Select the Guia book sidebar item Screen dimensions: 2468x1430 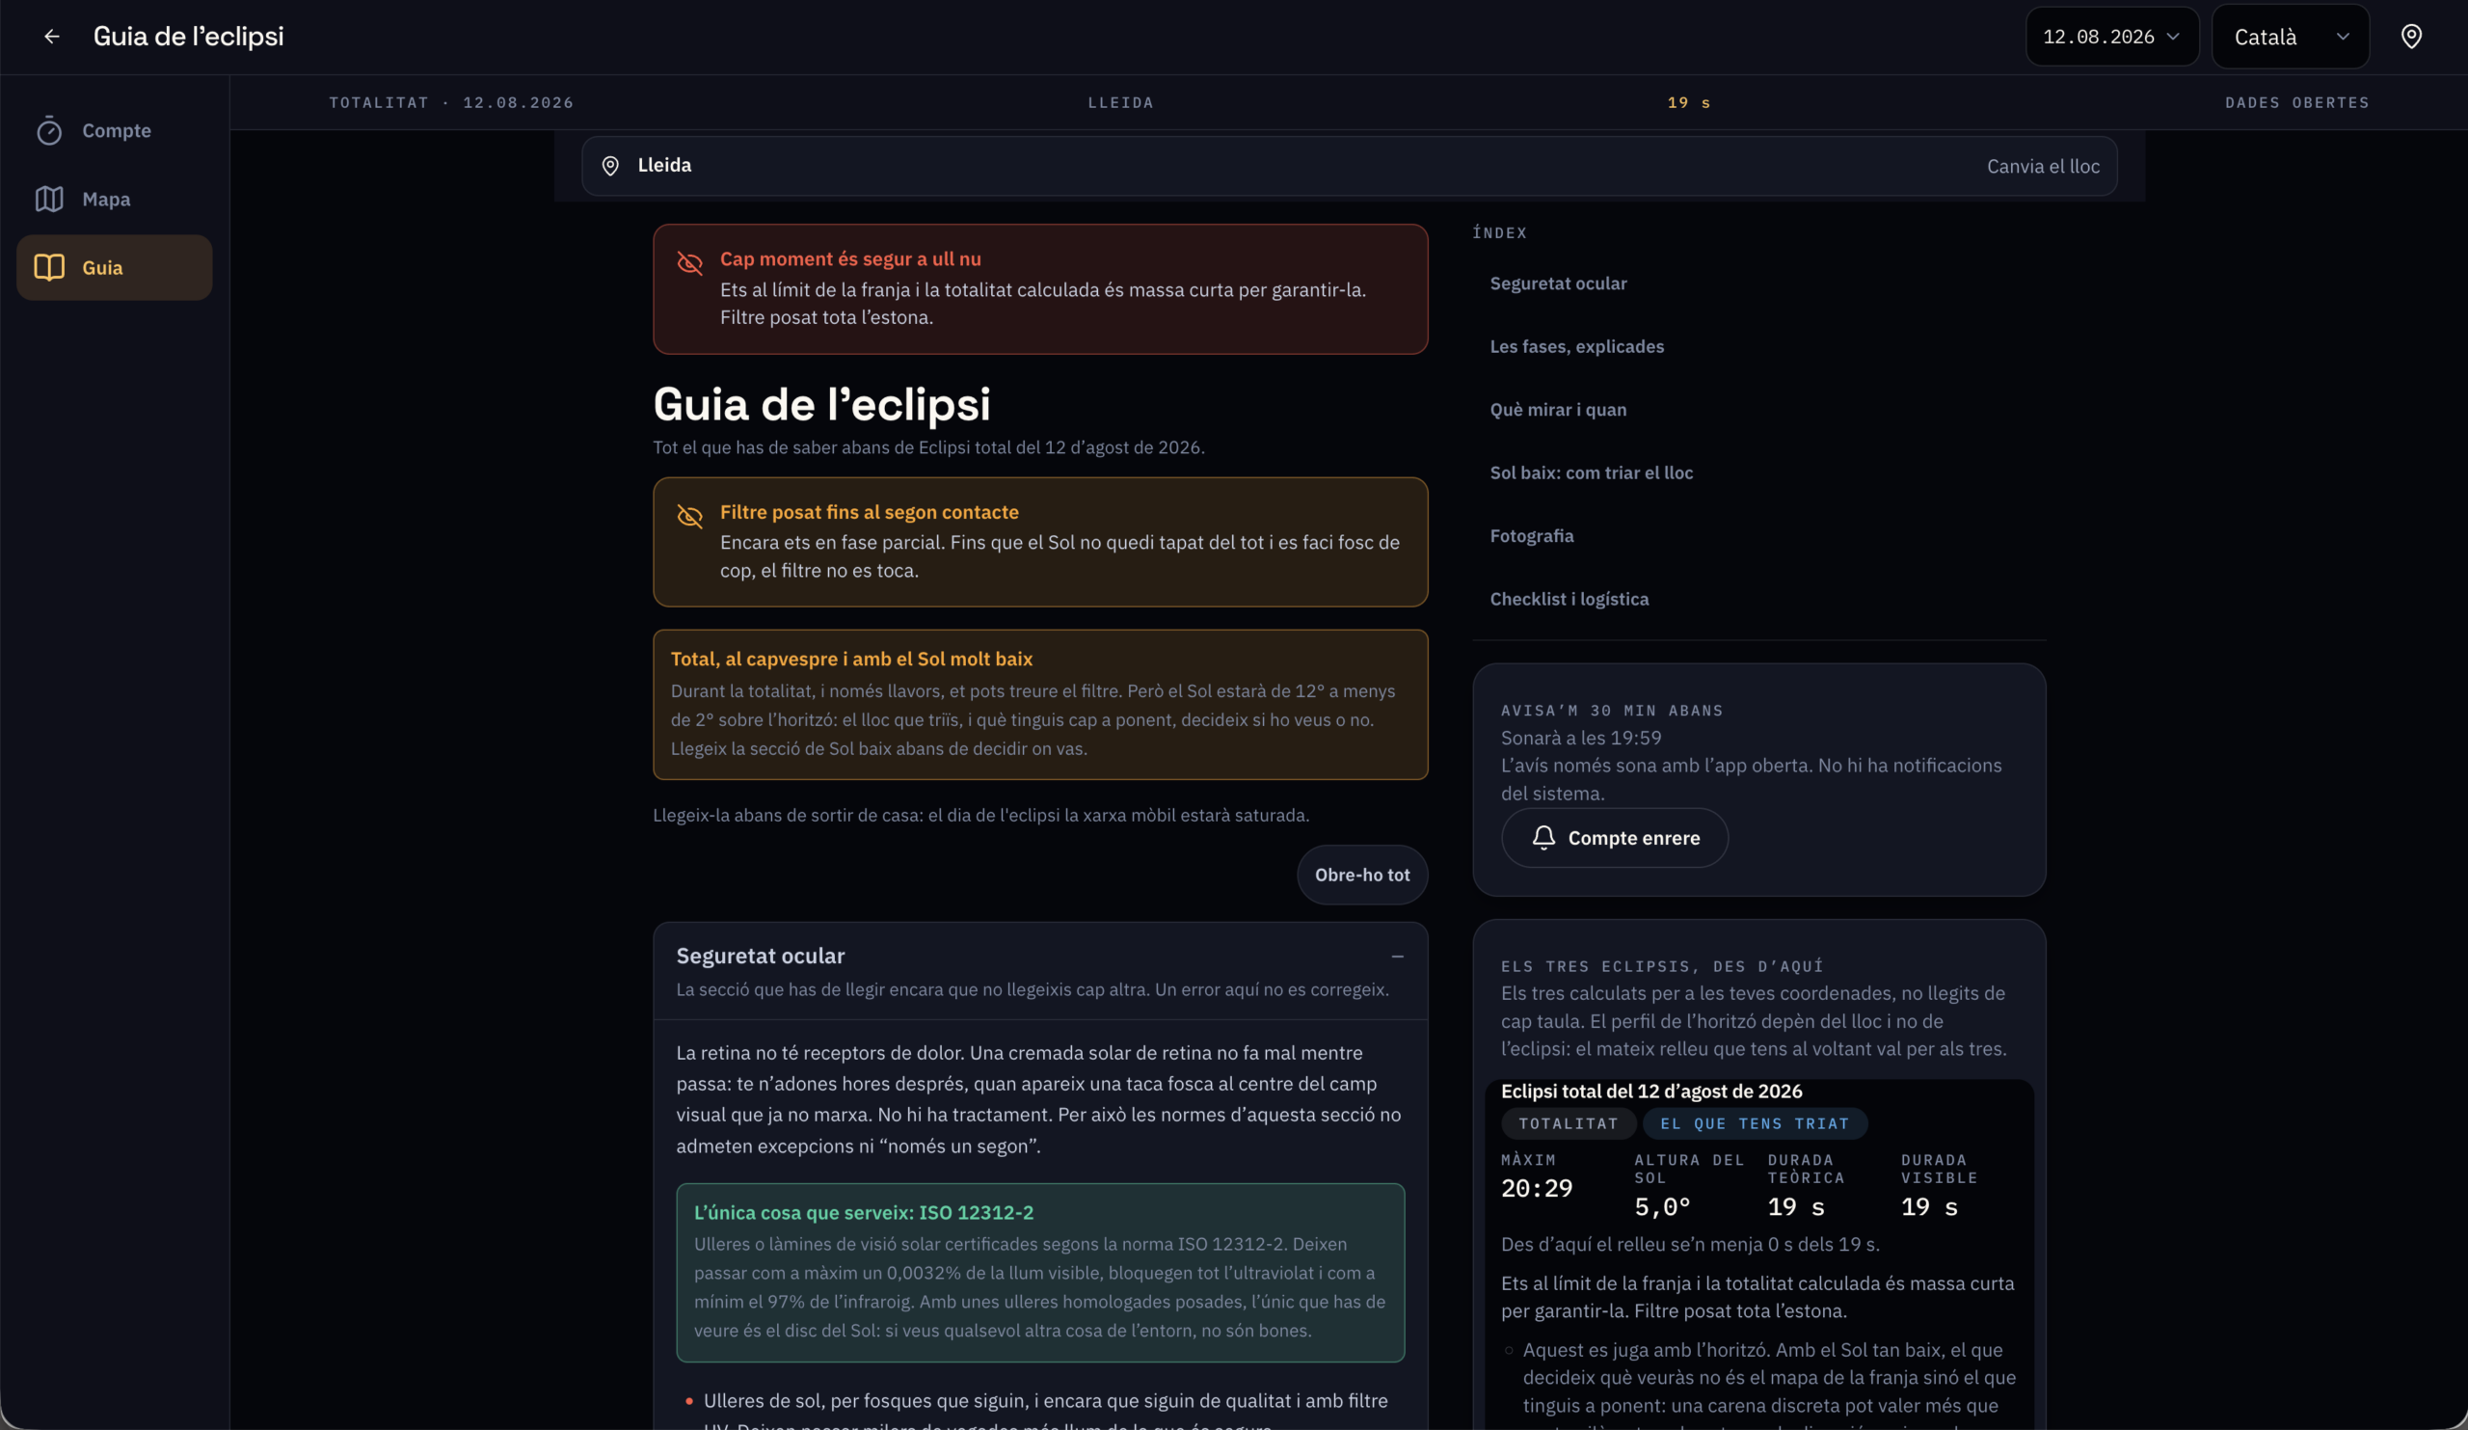click(115, 267)
